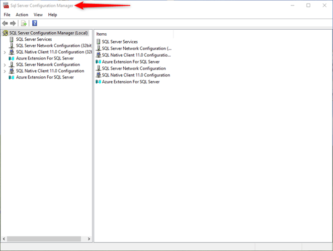This screenshot has width=333, height=251.
Task: Open the Action menu
Action: 22,15
